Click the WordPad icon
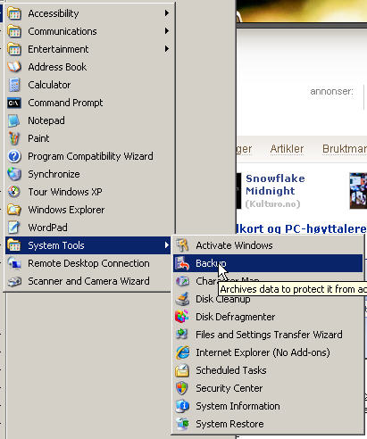Screen dimensions: 367x439 click(x=14, y=228)
